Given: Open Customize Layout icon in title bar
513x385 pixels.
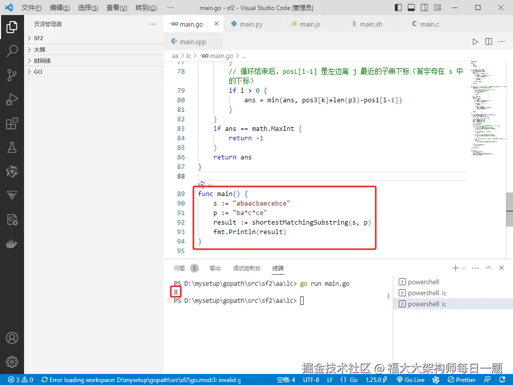Looking at the screenshot, I should coord(437,8).
